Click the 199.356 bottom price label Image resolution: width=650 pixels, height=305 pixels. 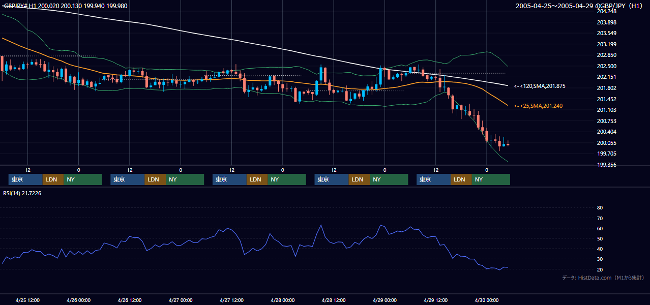pos(606,165)
